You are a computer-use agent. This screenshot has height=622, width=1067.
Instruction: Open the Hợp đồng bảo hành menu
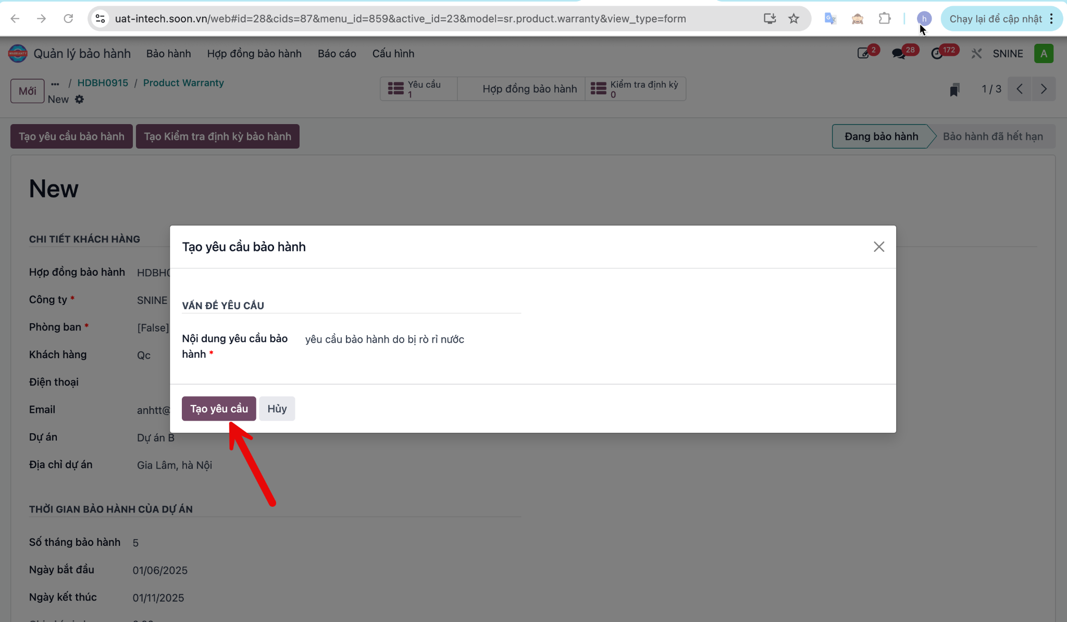(254, 54)
